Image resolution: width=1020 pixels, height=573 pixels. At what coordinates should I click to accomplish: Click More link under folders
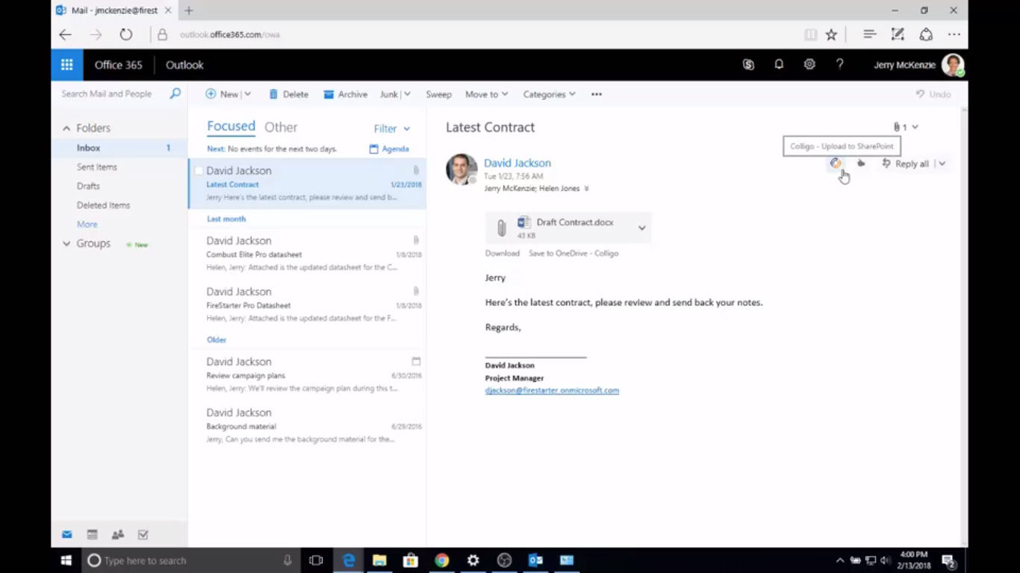coord(87,225)
